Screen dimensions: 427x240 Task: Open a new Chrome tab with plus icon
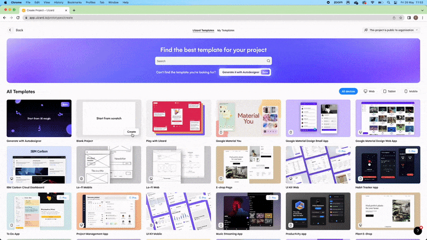74,10
